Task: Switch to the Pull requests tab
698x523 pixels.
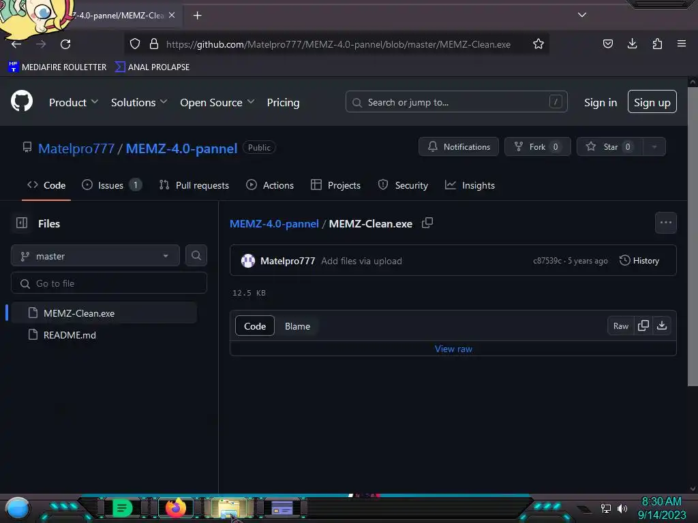Action: pos(194,185)
